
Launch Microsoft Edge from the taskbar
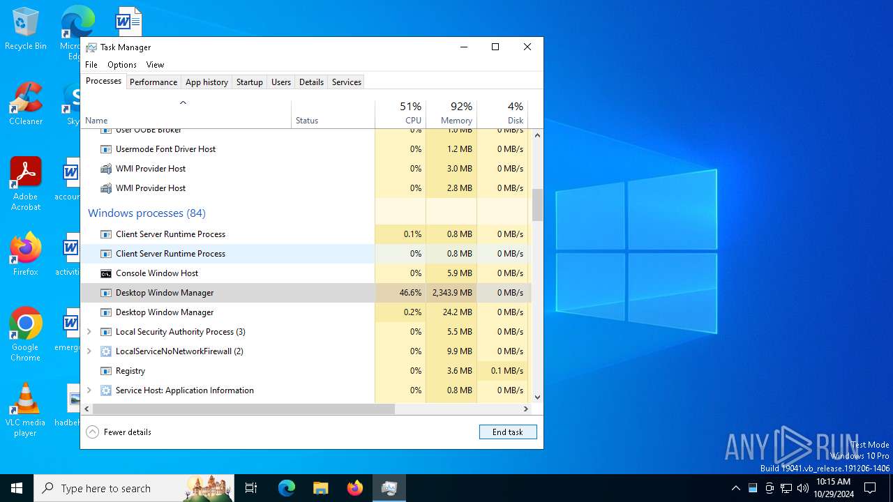coord(287,488)
